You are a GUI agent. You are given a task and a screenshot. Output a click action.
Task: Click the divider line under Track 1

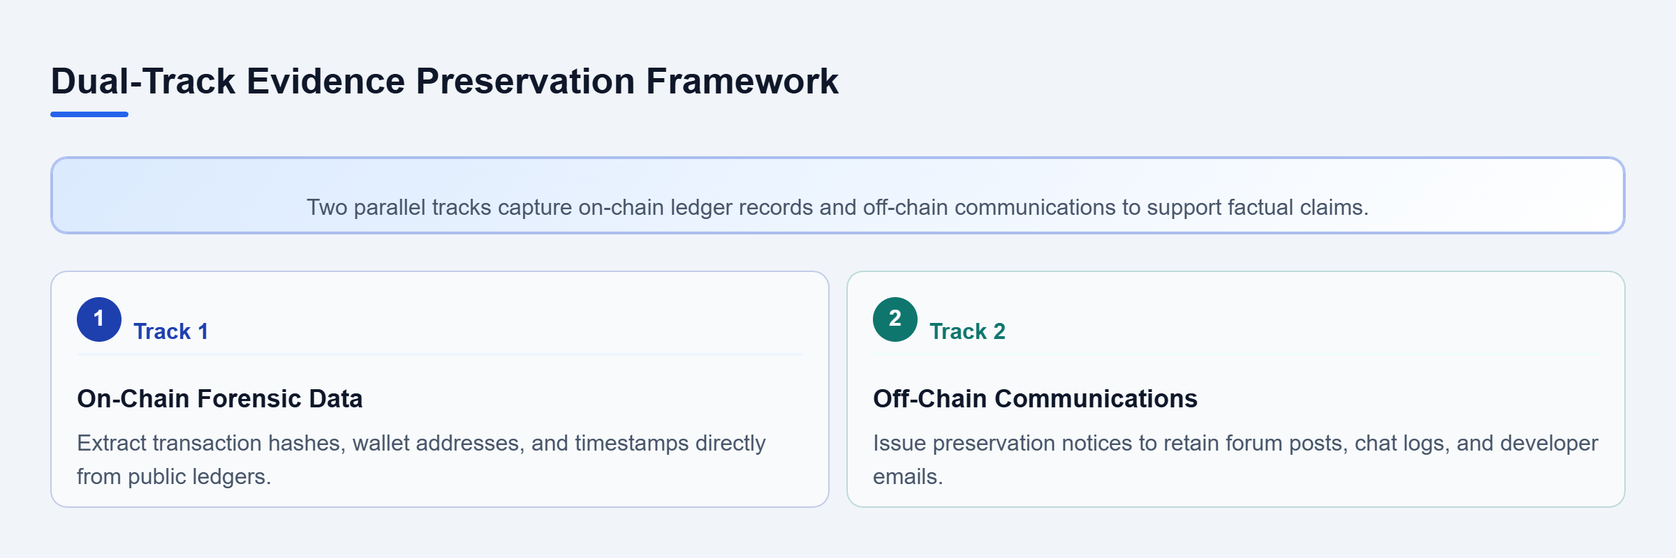click(x=440, y=354)
